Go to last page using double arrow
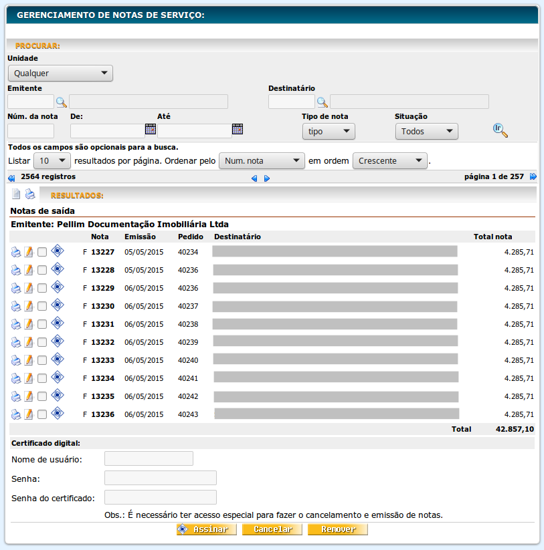Viewport: 544px width, 550px height. pos(533,177)
